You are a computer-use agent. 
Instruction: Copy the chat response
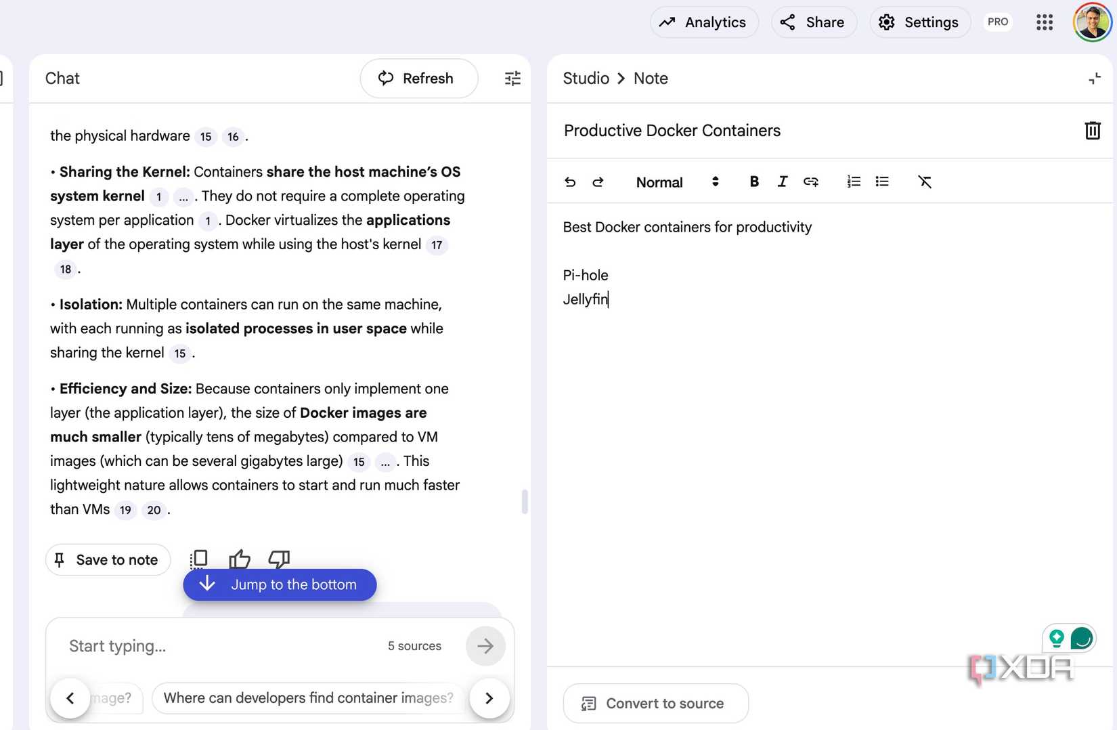point(199,559)
